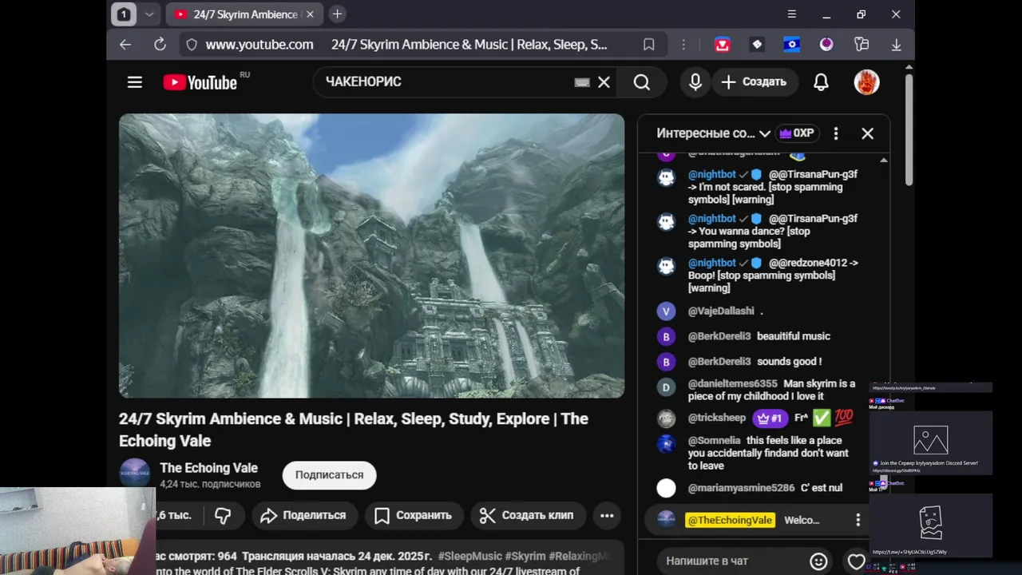This screenshot has width=1022, height=575.
Task: Reload the current page
Action: pos(160,45)
